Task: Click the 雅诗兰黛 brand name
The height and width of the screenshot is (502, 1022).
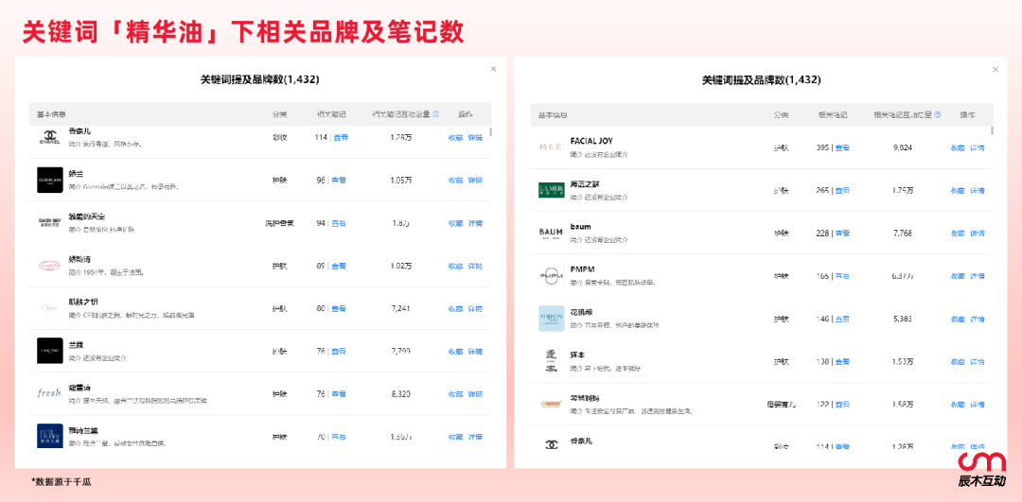Action: (82, 430)
